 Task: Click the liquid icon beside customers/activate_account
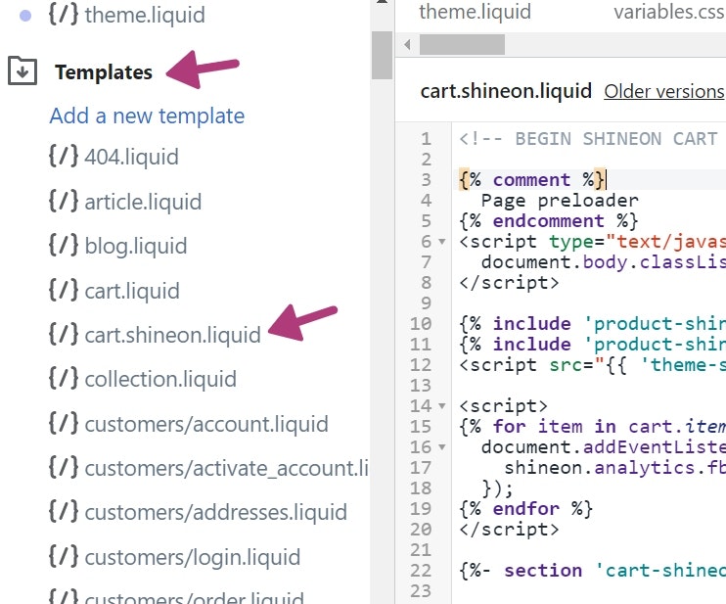point(63,468)
